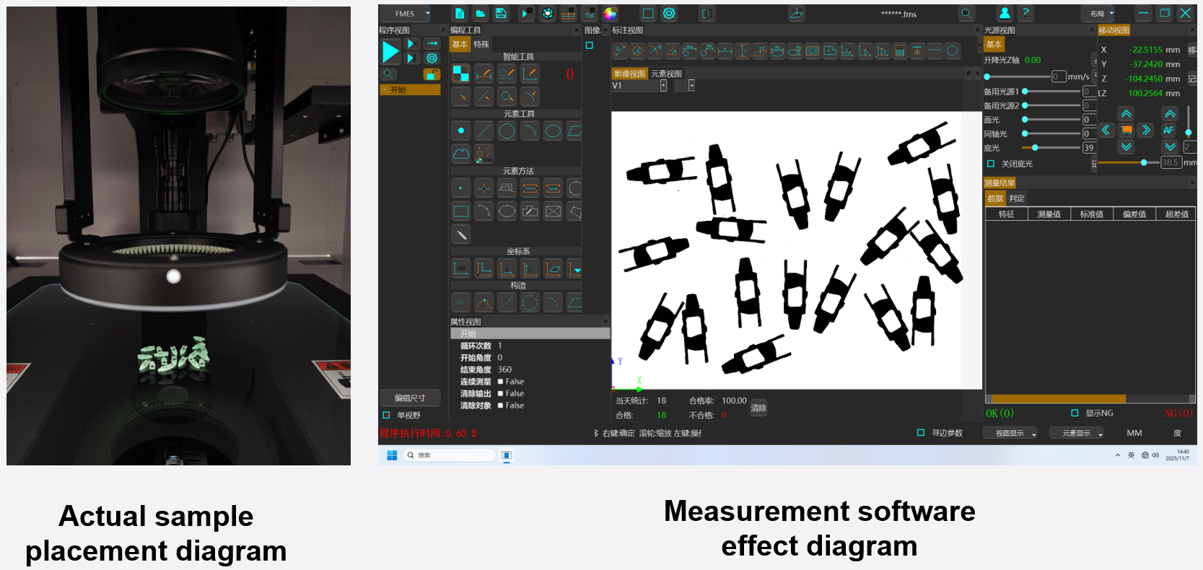Switch to the 数据 results tab

coord(995,198)
